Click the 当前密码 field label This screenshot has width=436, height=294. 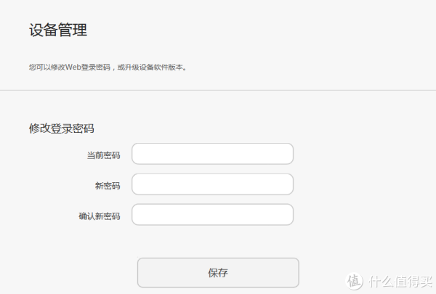[x=103, y=155]
